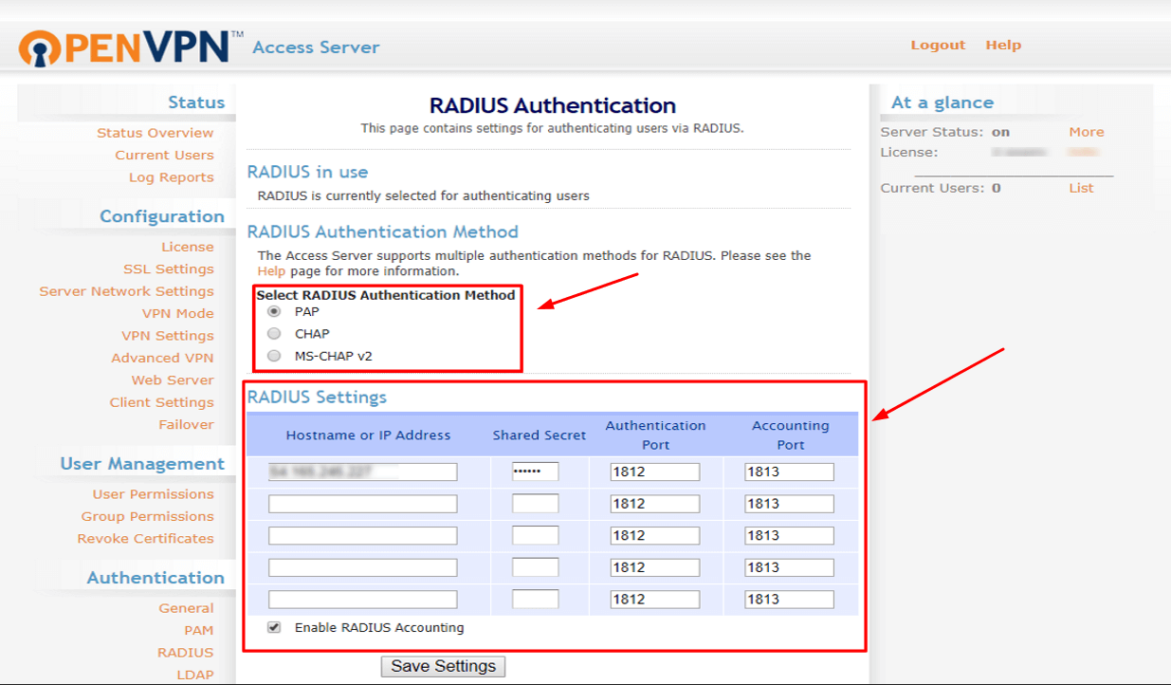Focus first row Accounting Port field
Screen dimensions: 1171x685
[789, 472]
